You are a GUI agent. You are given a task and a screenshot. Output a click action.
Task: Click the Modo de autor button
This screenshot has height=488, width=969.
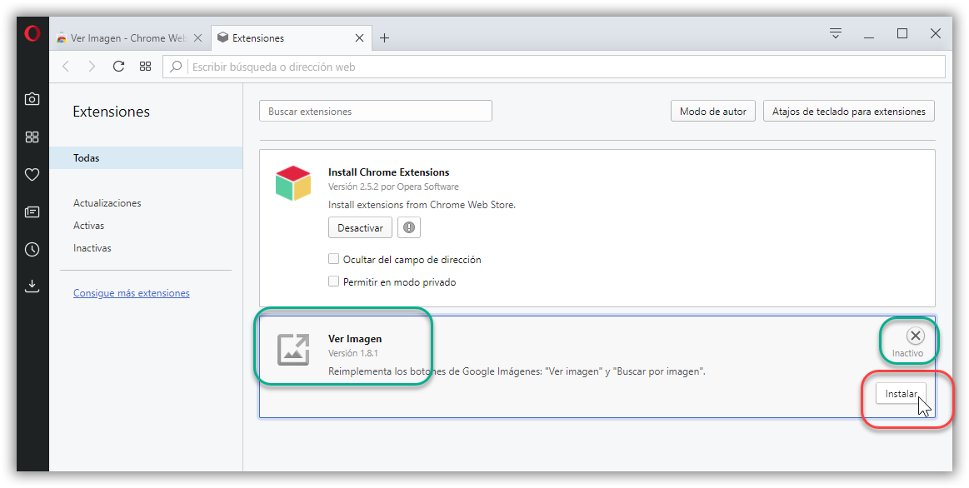point(713,112)
